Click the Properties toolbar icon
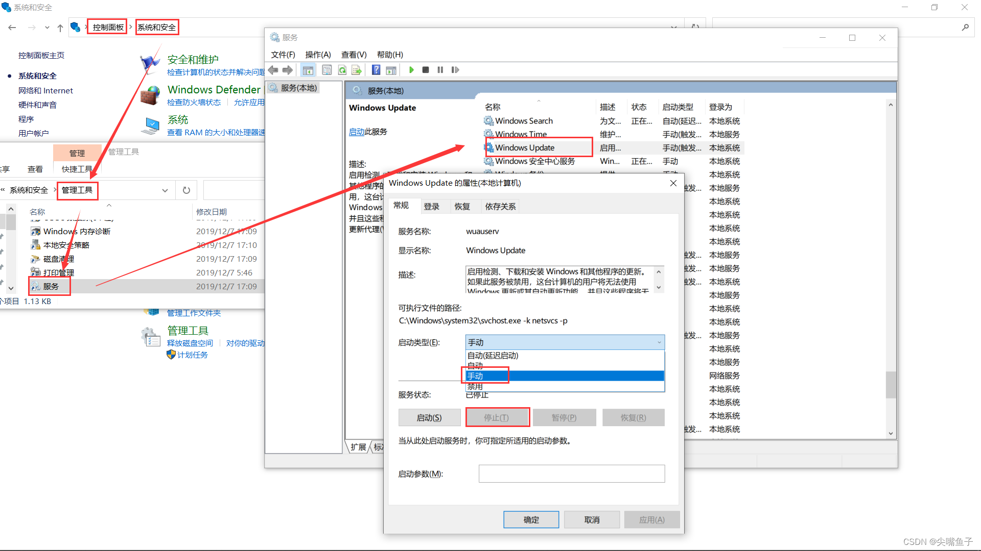981x551 pixels. (327, 70)
